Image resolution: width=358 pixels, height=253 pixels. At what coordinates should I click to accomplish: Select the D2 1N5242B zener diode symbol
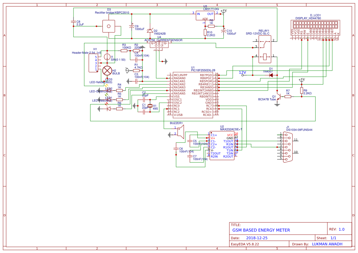pos(150,31)
